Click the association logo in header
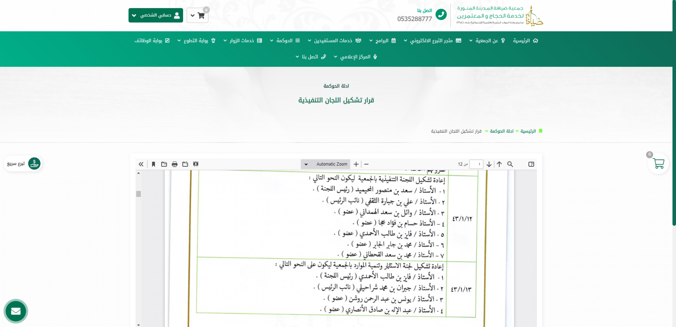Viewport: 676px width, 327px height. 500,16
